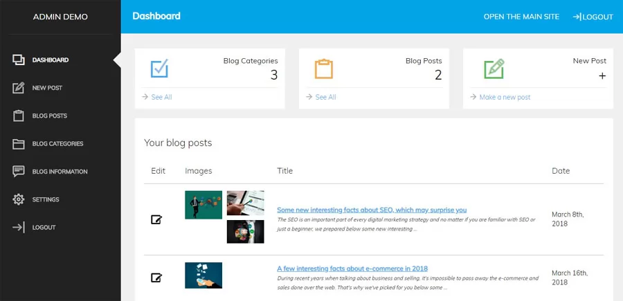Click the green pencil icon on New Post card

coord(494,69)
